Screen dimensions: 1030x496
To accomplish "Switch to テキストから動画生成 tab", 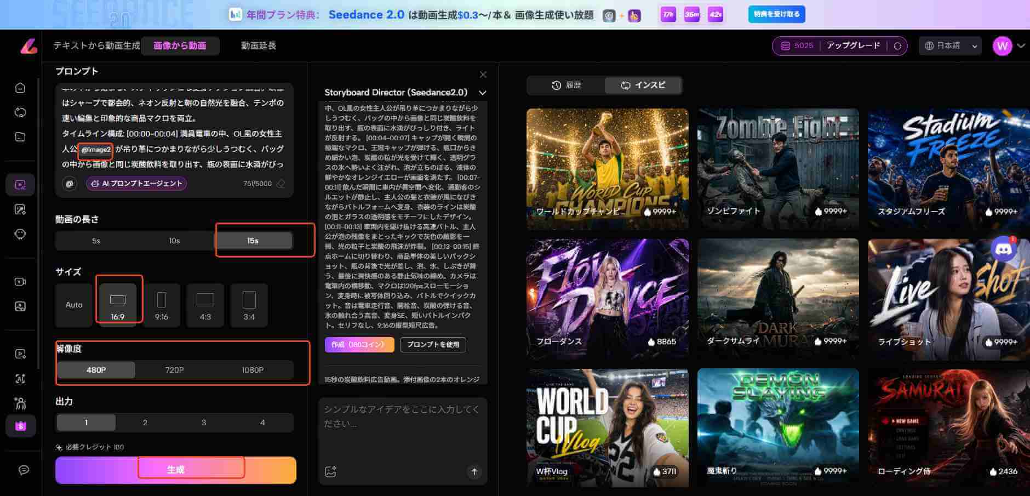I will coord(96,45).
